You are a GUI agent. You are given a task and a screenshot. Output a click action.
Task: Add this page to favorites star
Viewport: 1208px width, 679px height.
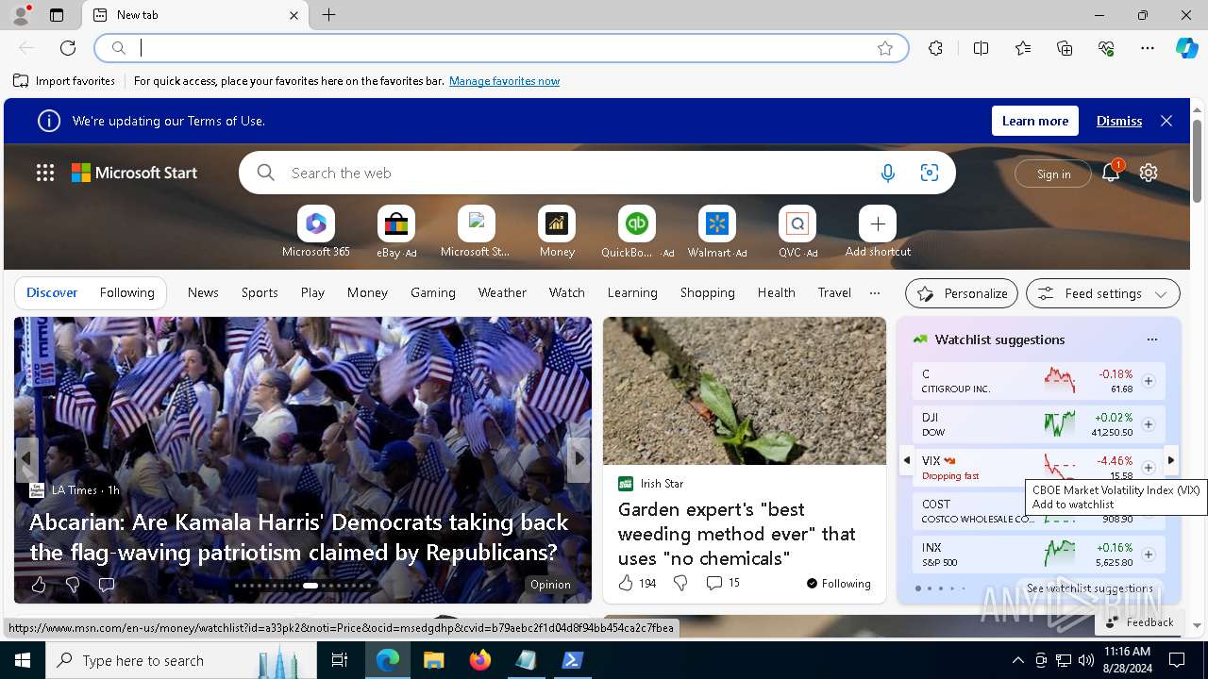point(885,48)
